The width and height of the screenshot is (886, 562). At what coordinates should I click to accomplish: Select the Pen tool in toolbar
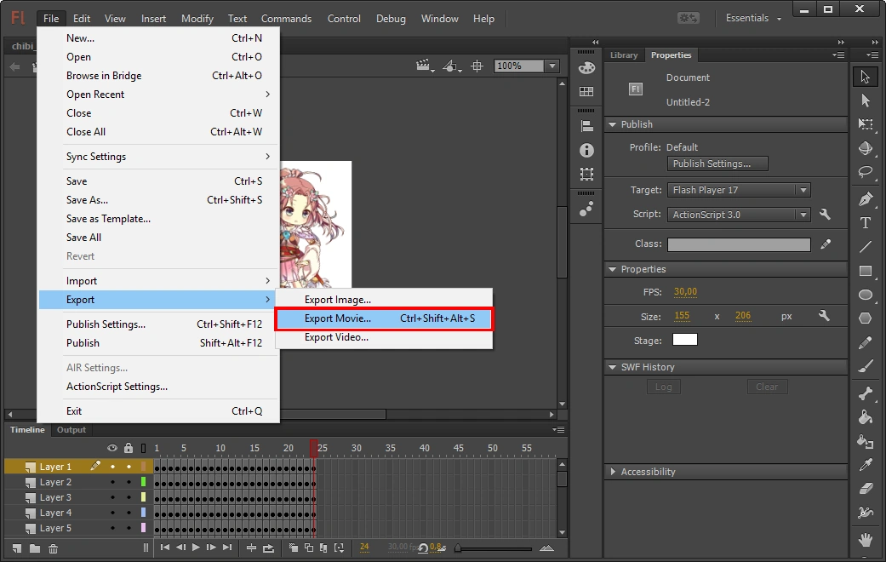point(866,199)
